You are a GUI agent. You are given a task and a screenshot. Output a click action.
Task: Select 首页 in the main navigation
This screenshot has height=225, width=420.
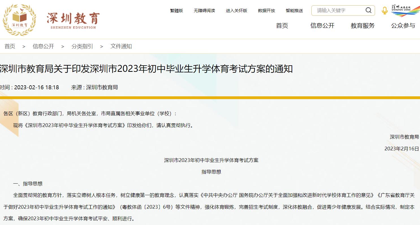click(282, 26)
